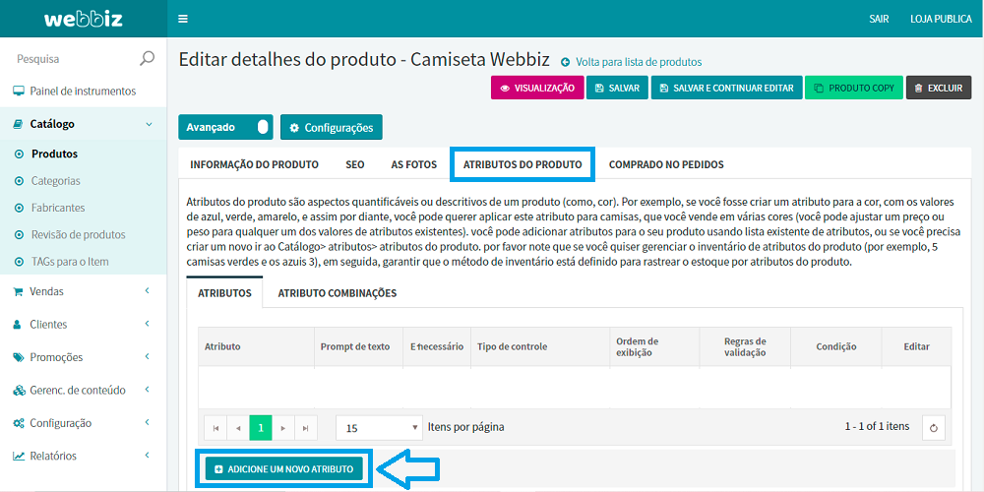The height and width of the screenshot is (492, 984).
Task: Click the search magnifier icon in sidebar
Action: coord(147,59)
